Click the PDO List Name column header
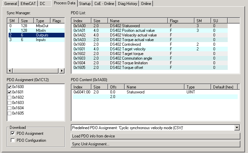Screen dimensions: 248x153 (138, 21)
